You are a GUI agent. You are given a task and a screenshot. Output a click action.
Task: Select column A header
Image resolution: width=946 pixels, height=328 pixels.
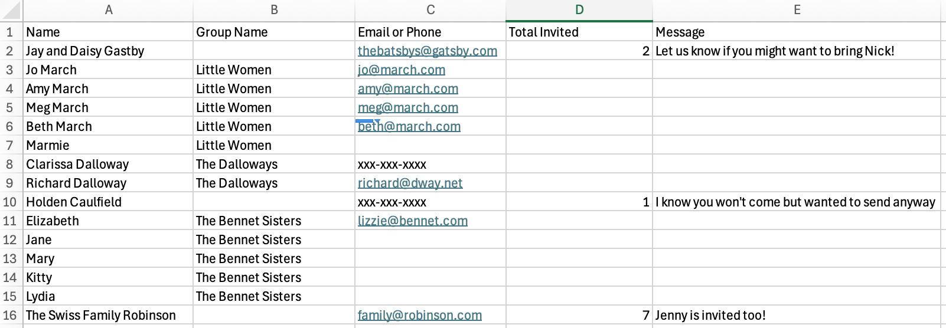pyautogui.click(x=109, y=10)
